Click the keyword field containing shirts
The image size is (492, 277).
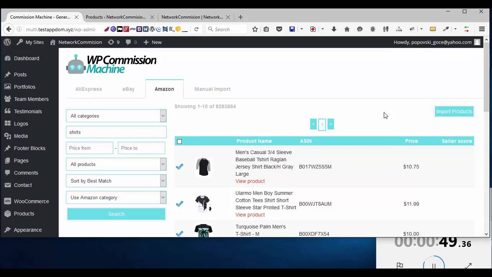(x=116, y=132)
